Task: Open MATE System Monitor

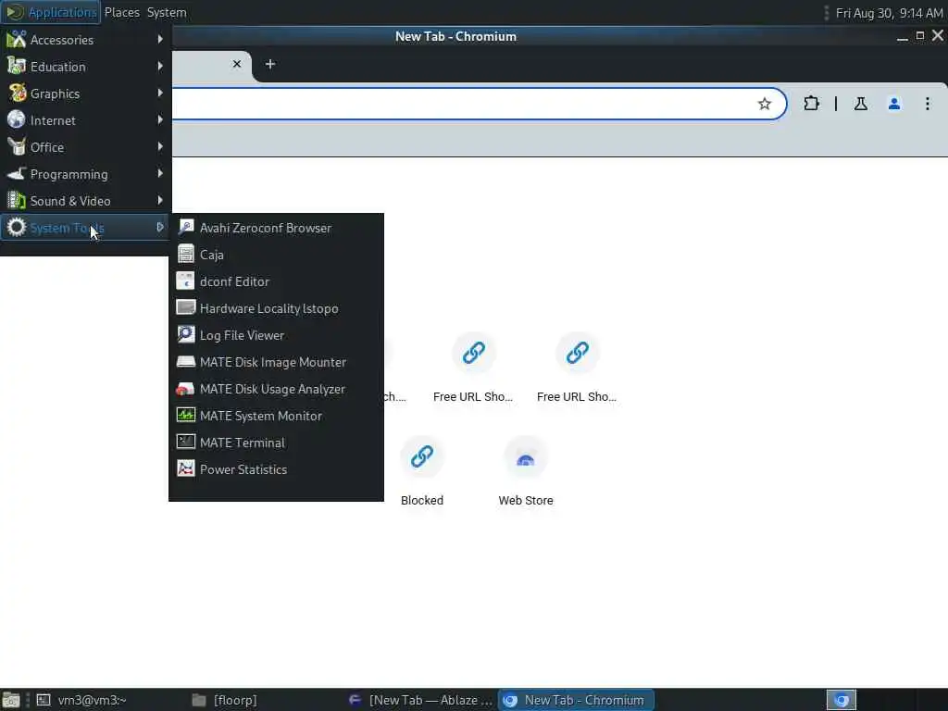Action: click(276, 416)
